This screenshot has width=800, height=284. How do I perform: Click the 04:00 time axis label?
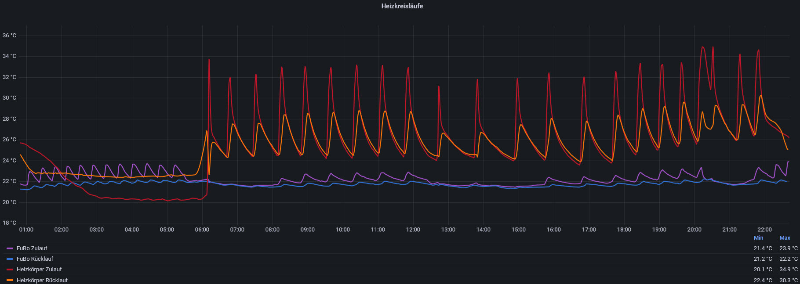132,230
